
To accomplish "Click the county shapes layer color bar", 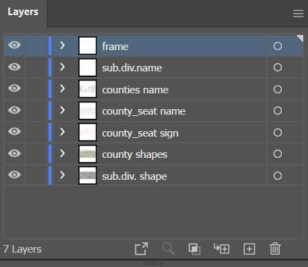I will pyautogui.click(x=50, y=154).
